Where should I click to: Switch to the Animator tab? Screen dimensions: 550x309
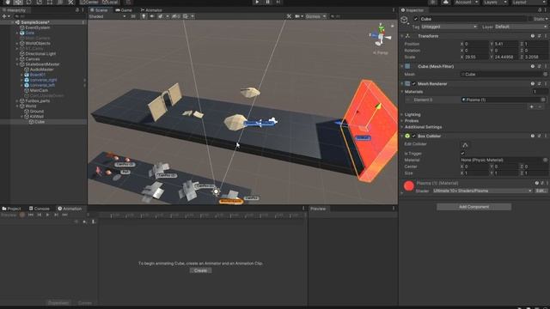(x=151, y=10)
